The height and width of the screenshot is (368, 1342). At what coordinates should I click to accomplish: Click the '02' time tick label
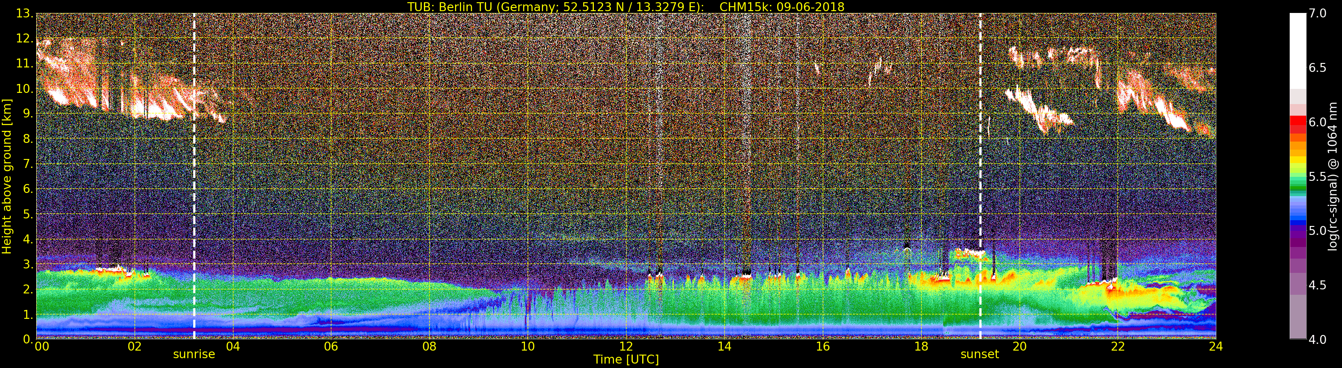135,346
